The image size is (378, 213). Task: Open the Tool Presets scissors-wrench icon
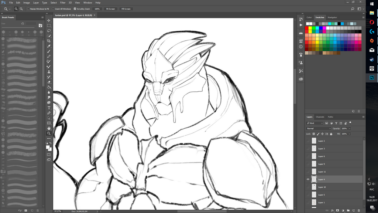tap(301, 71)
